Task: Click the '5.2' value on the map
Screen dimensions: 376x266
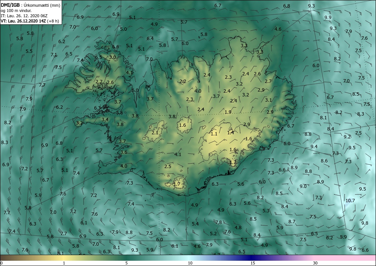Action: (213, 234)
